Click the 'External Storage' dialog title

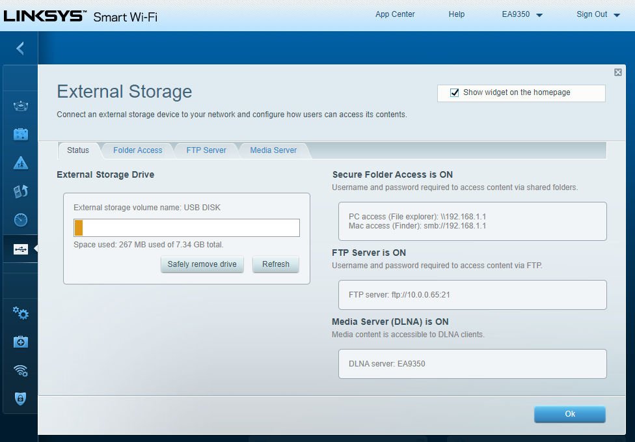pos(124,92)
